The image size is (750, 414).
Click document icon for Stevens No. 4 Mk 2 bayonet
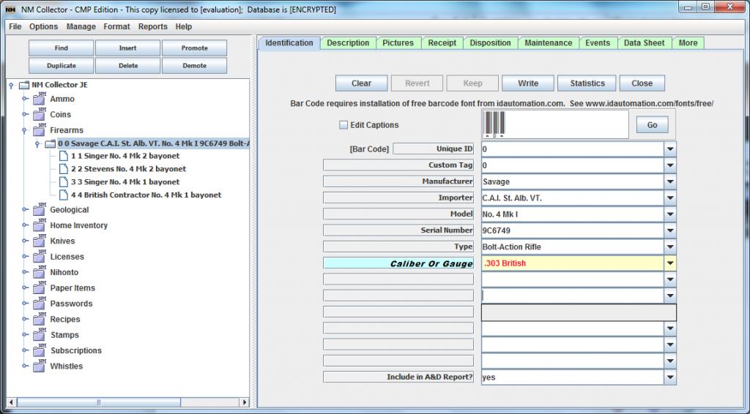click(64, 168)
